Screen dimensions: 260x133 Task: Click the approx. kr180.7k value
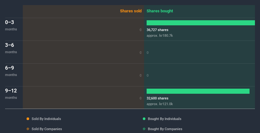coord(160,35)
